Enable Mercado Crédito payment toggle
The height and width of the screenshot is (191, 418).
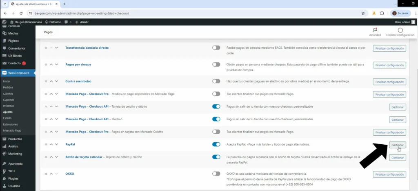(x=216, y=132)
